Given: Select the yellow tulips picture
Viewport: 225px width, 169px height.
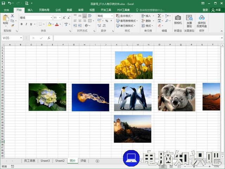Looking at the screenshot, I should pos(134,65).
